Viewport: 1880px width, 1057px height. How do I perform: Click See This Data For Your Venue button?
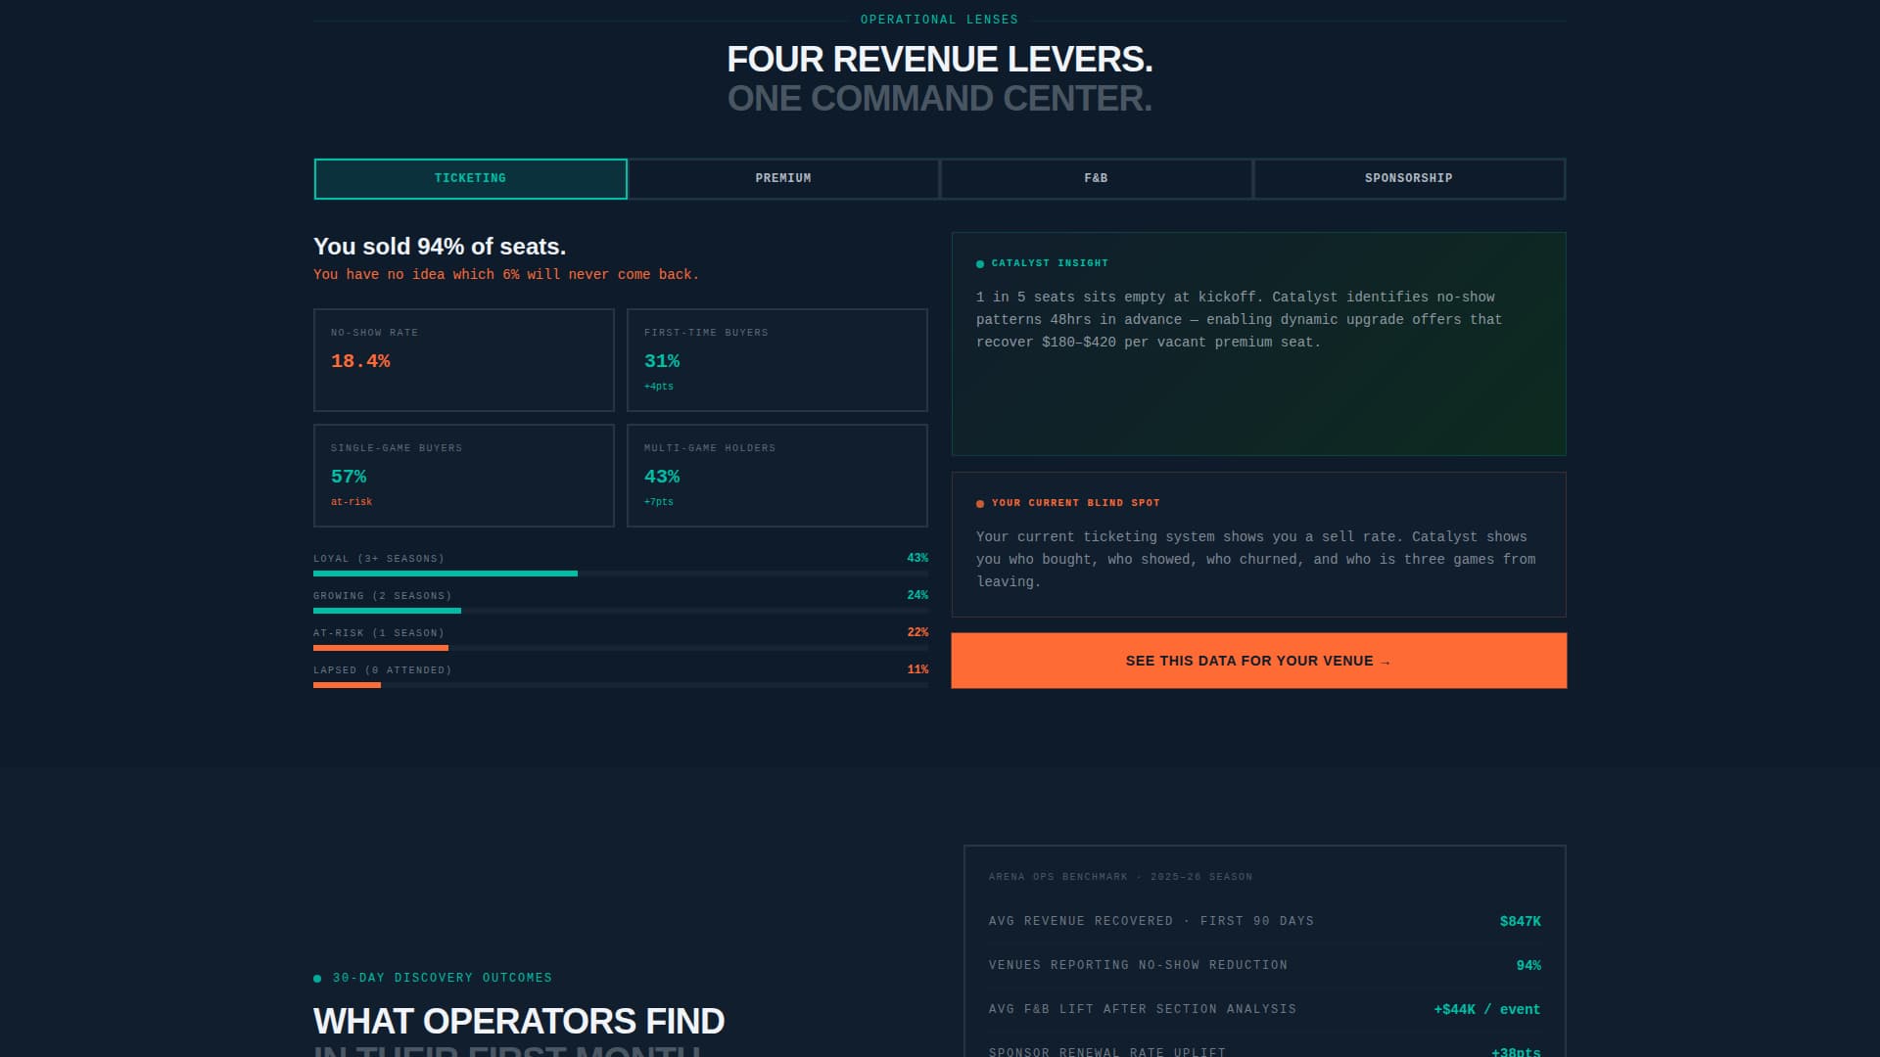(x=1258, y=661)
